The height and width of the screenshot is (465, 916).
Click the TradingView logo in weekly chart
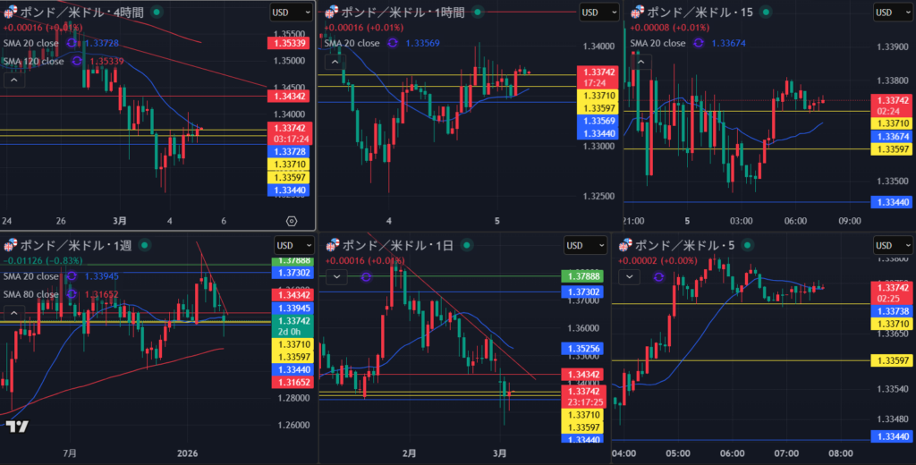(x=15, y=427)
